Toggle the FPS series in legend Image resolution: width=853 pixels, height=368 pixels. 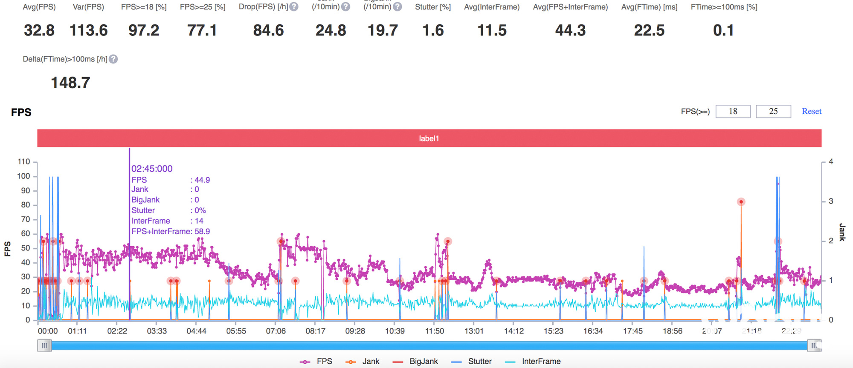click(316, 362)
